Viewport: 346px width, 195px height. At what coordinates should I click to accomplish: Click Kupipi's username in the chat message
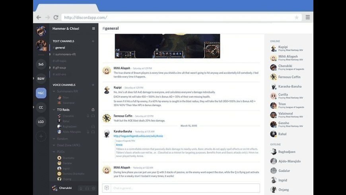(x=118, y=88)
